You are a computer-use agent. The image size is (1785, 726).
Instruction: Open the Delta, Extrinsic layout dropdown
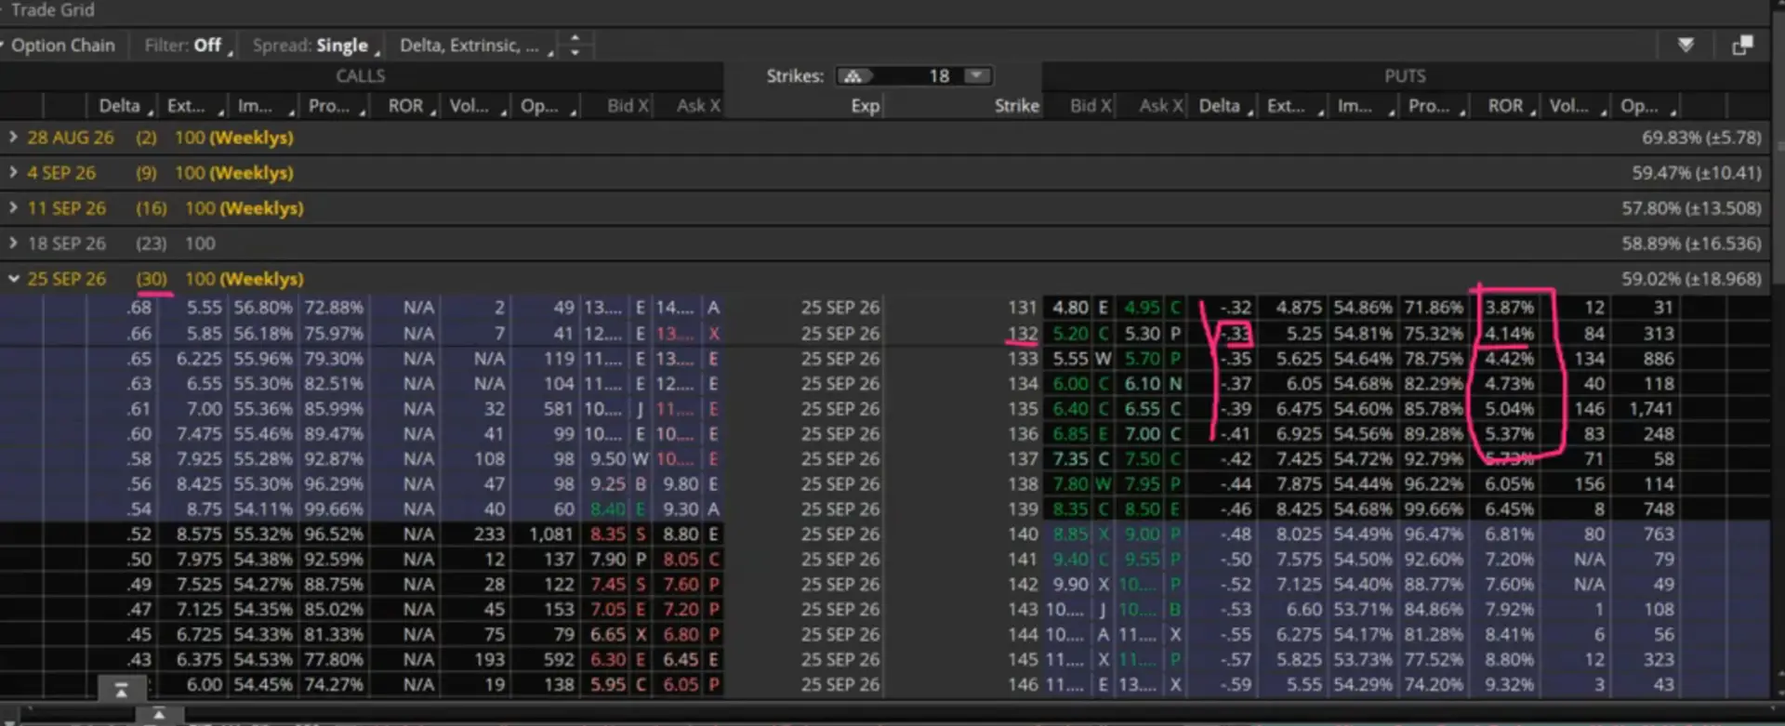(x=474, y=45)
